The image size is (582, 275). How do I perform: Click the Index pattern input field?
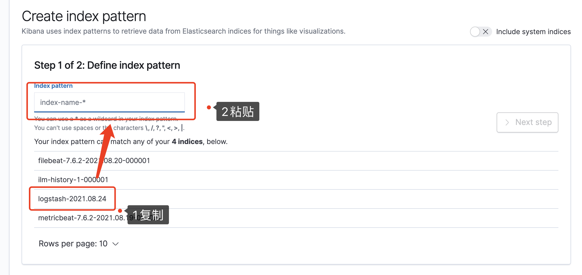click(x=109, y=102)
